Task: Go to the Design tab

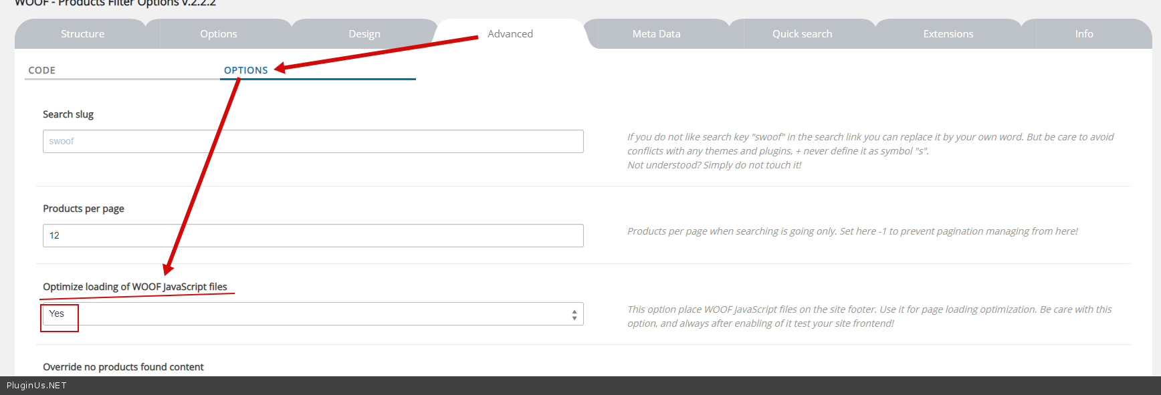Action: 364,34
